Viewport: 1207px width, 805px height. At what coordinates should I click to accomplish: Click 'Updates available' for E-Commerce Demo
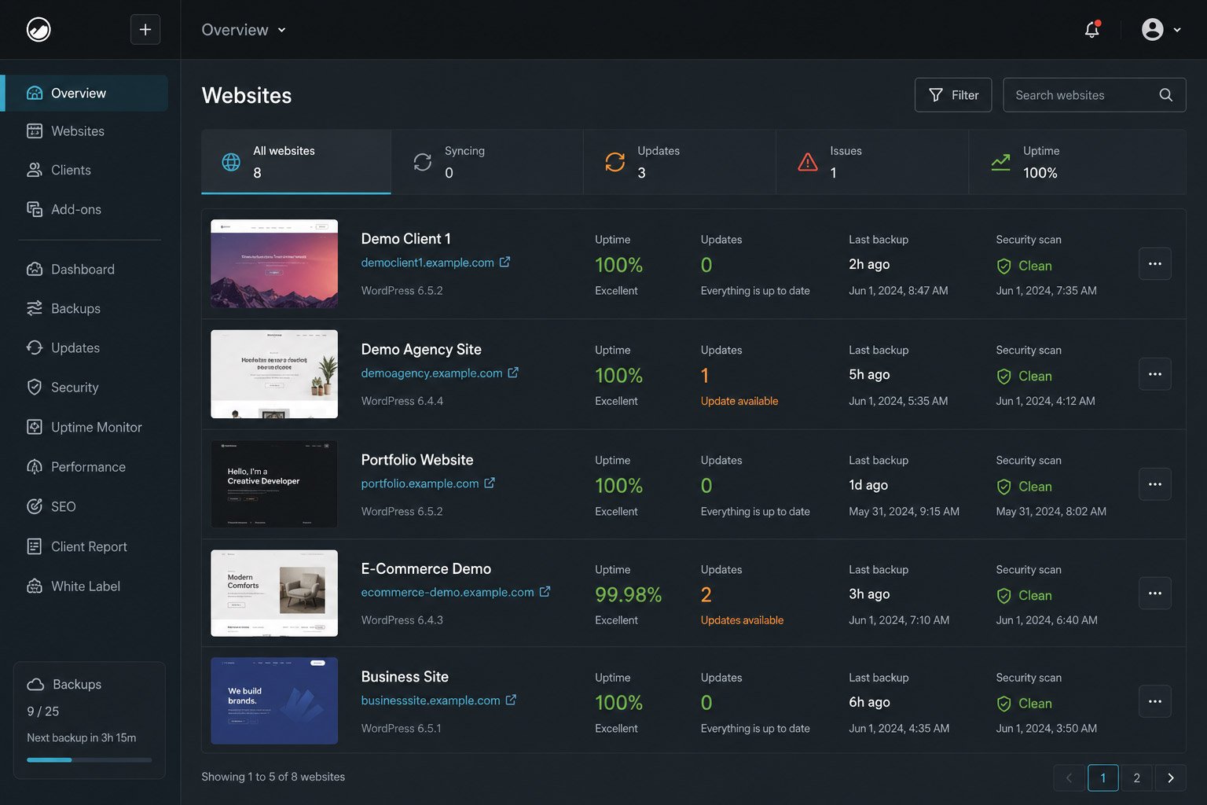[742, 620]
